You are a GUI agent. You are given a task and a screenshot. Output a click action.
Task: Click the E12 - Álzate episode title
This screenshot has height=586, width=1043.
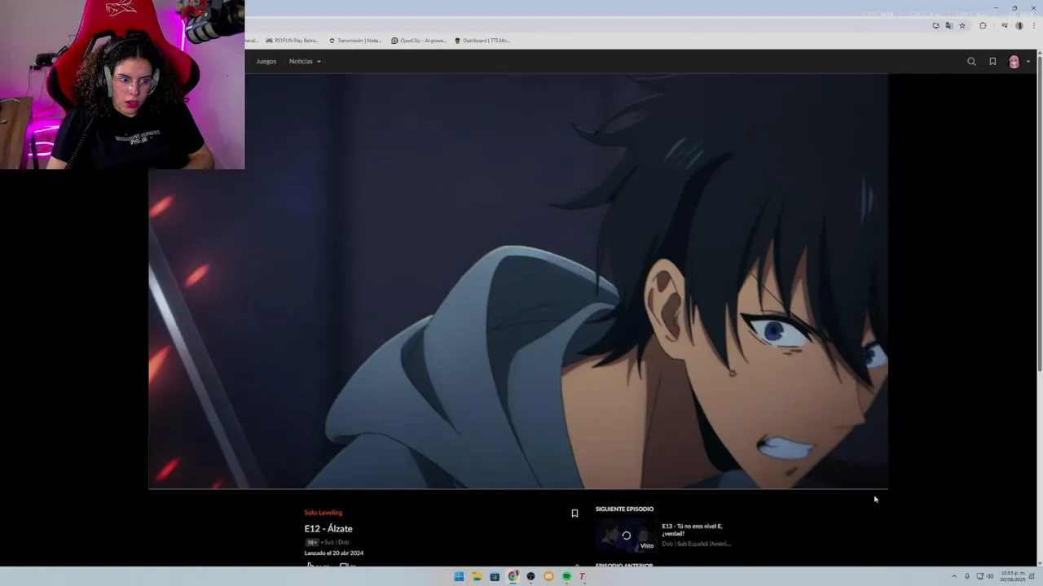tap(328, 529)
